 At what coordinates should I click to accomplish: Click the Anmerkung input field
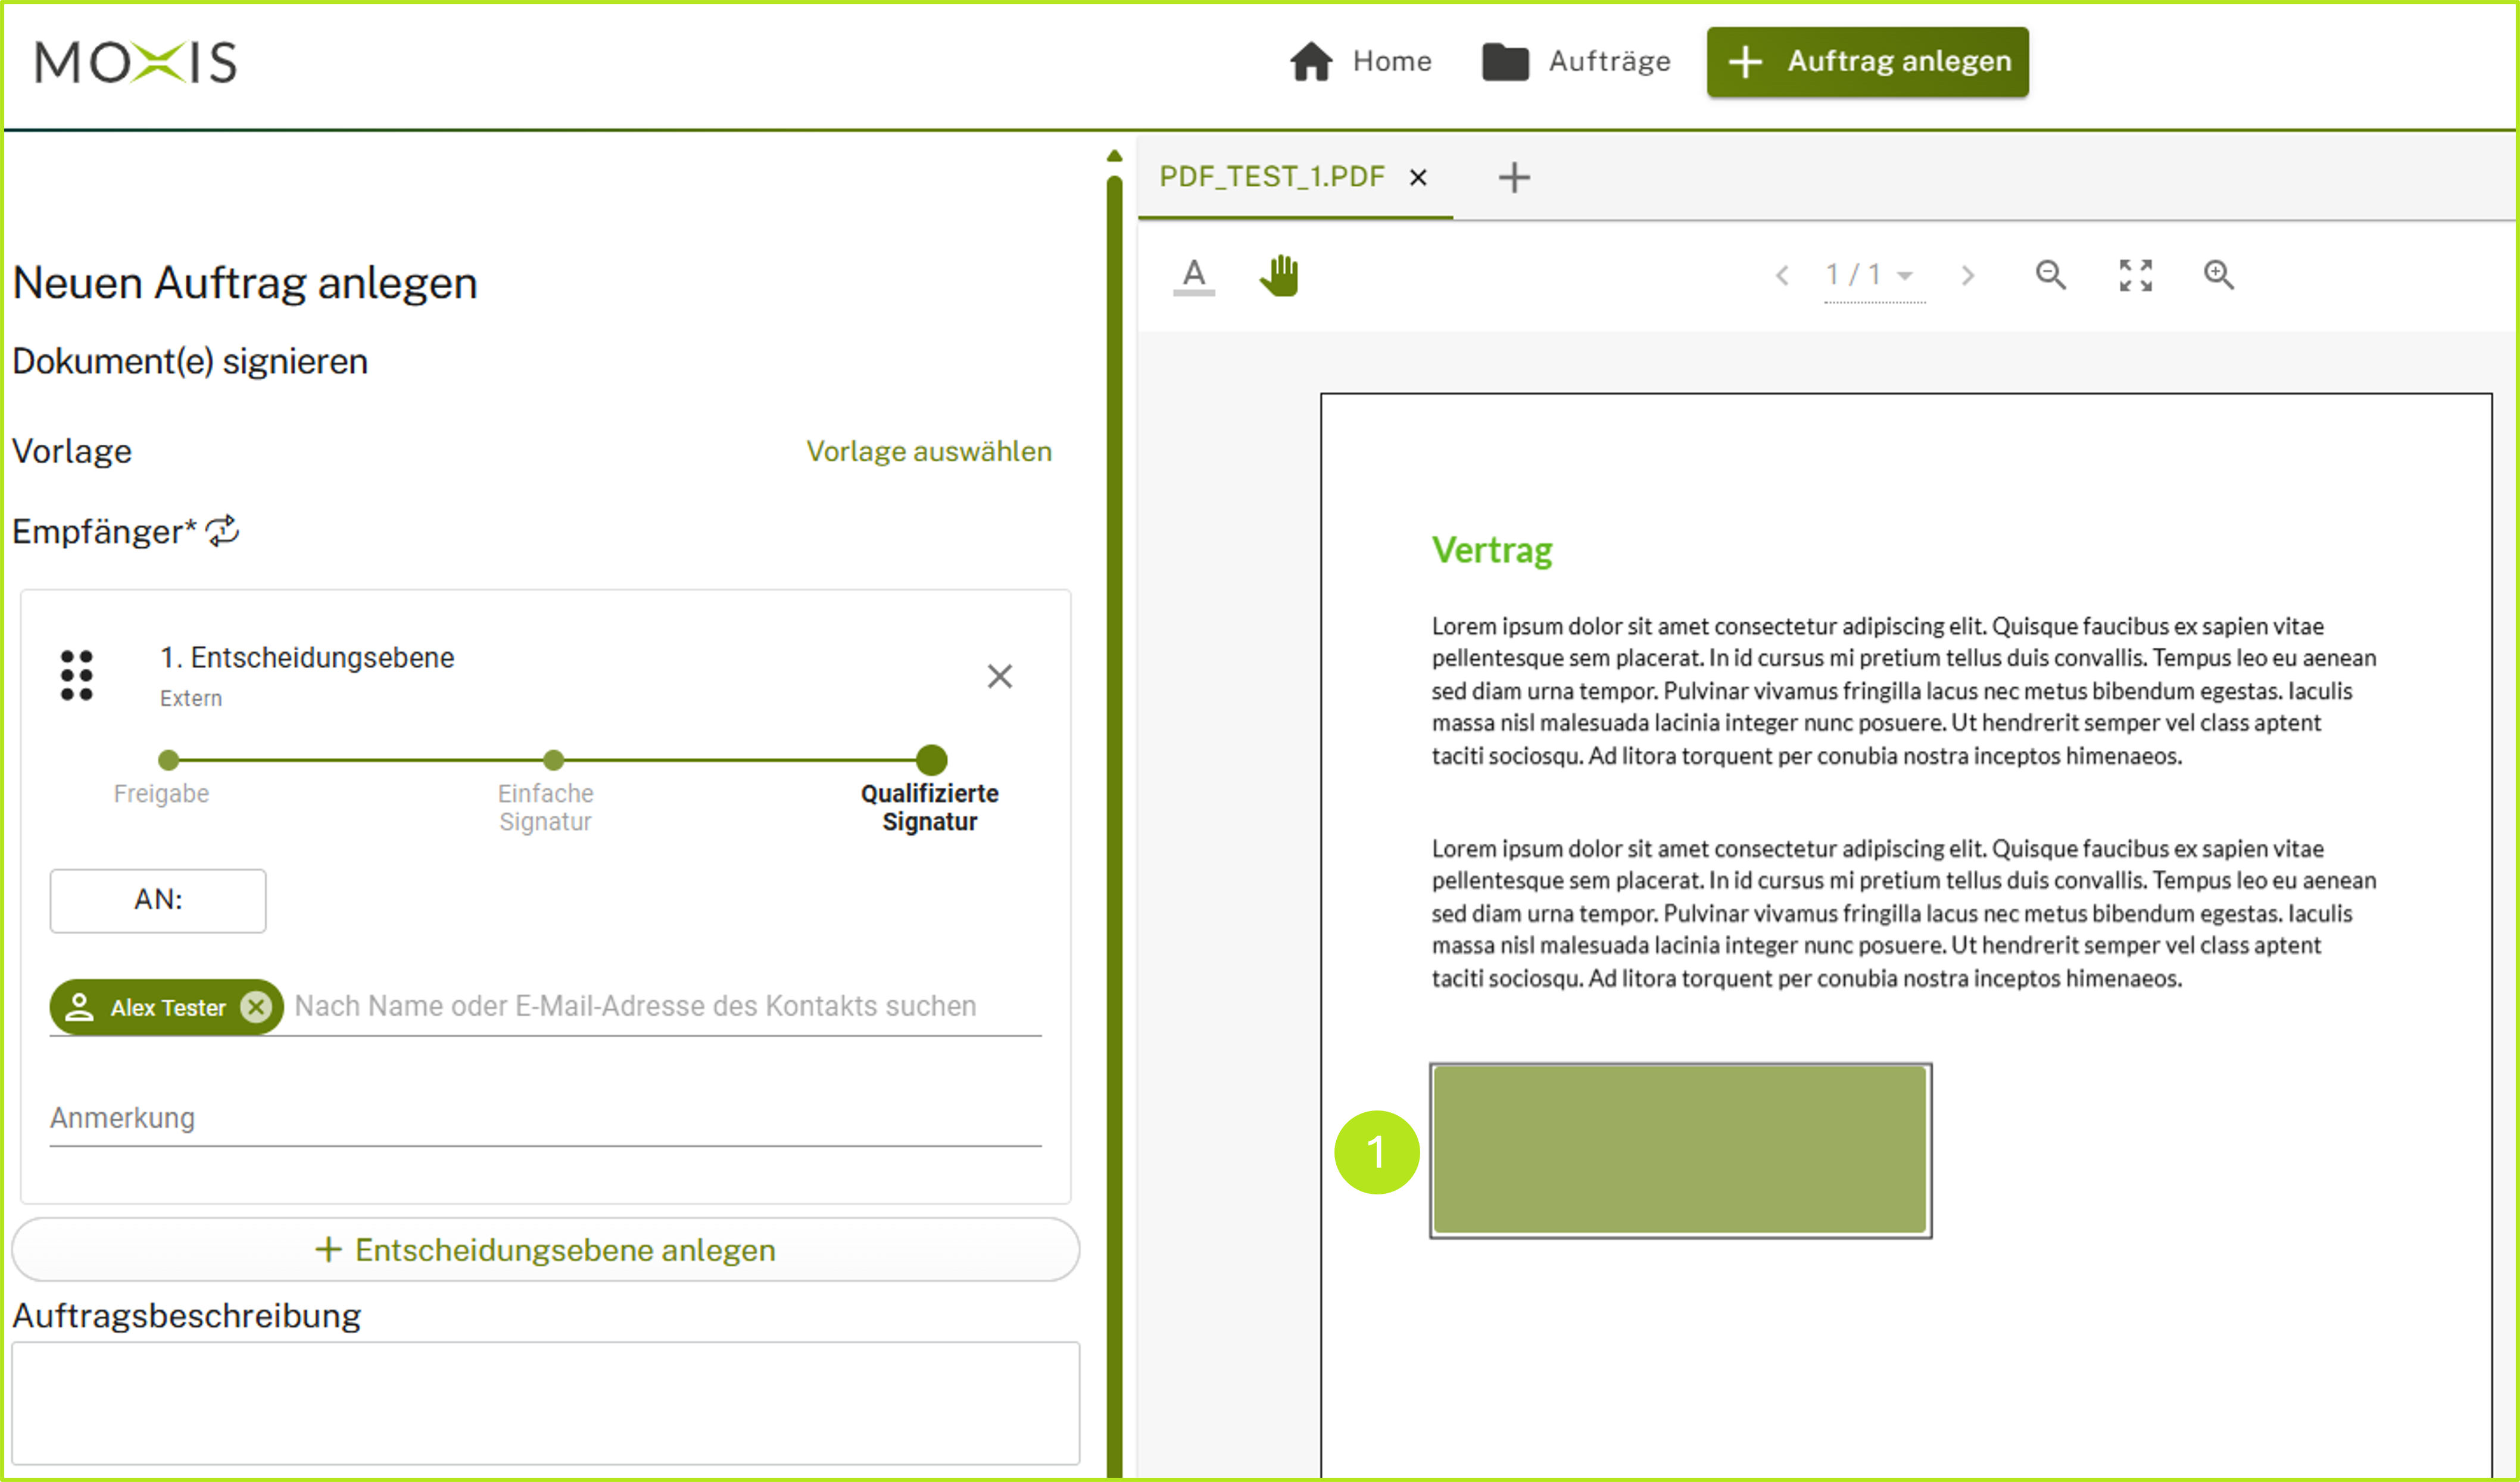(545, 1118)
